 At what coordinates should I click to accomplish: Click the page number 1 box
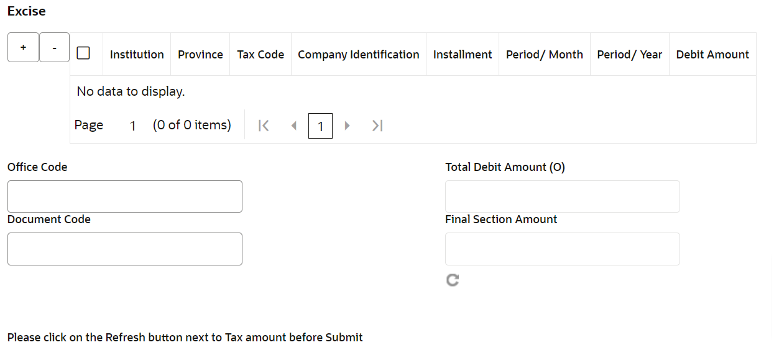tap(320, 126)
